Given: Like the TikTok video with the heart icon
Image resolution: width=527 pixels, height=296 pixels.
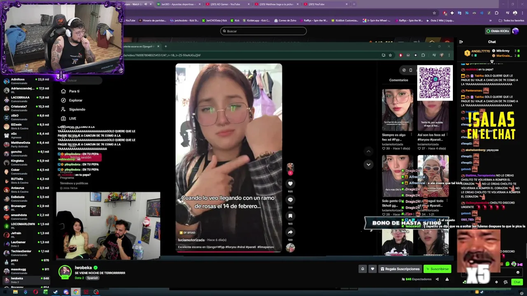Looking at the screenshot, I should (x=290, y=184).
